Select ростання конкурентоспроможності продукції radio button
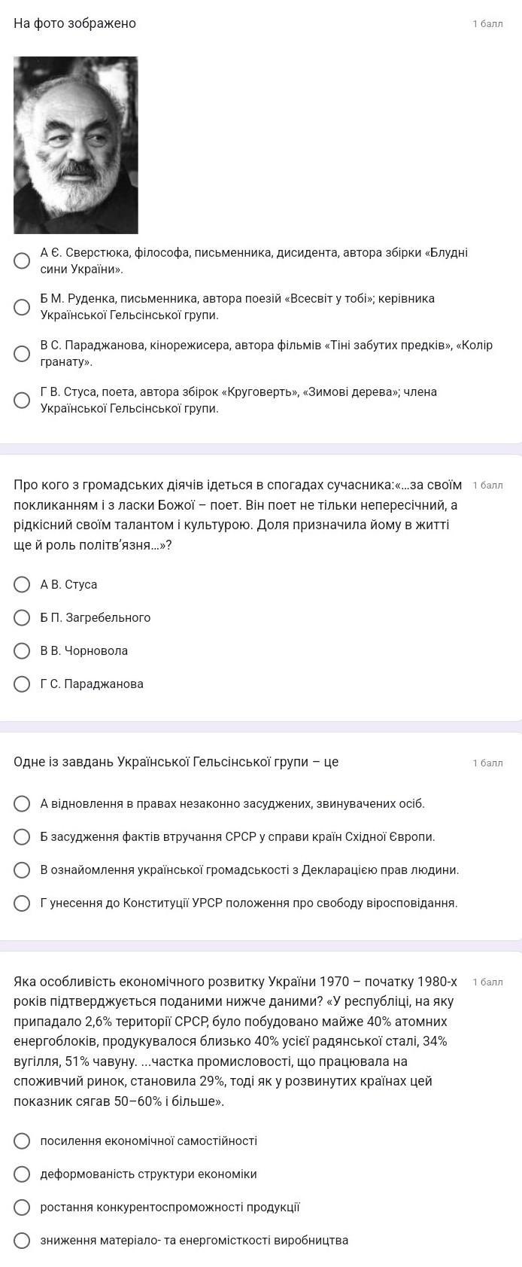522x1267 pixels. (x=23, y=1207)
